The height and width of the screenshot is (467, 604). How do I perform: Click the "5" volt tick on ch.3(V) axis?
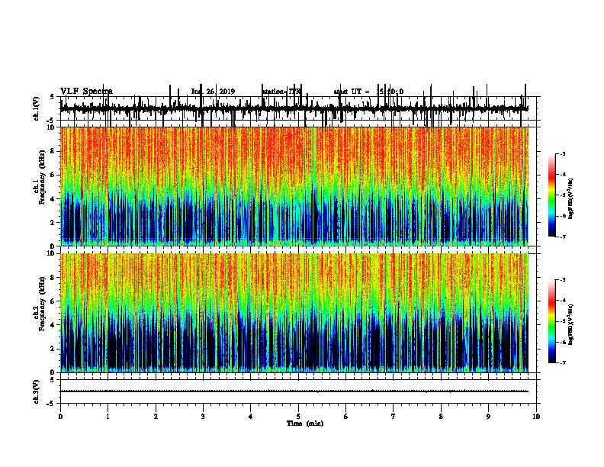pos(53,380)
